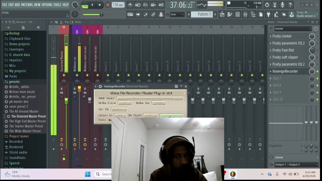Click the Record button

tap(108, 5)
